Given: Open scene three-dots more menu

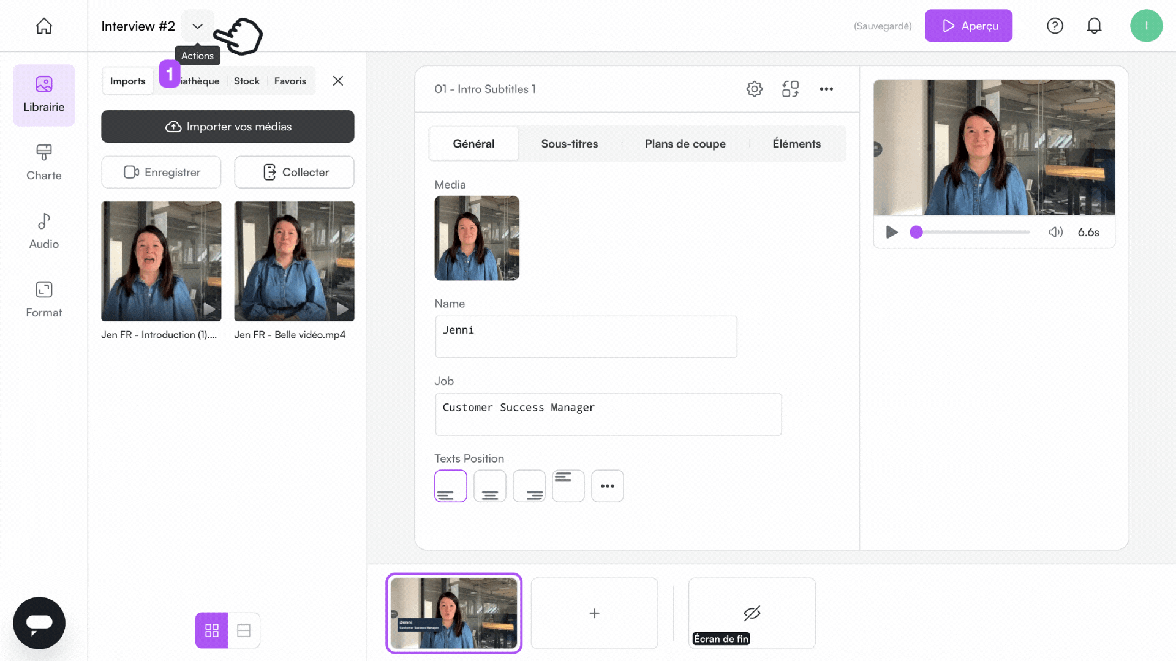Looking at the screenshot, I should click(x=826, y=89).
